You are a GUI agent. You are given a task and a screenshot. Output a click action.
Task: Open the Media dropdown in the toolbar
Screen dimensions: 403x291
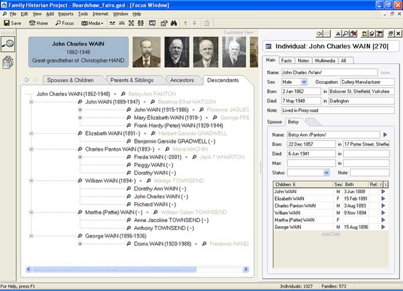tap(92, 23)
